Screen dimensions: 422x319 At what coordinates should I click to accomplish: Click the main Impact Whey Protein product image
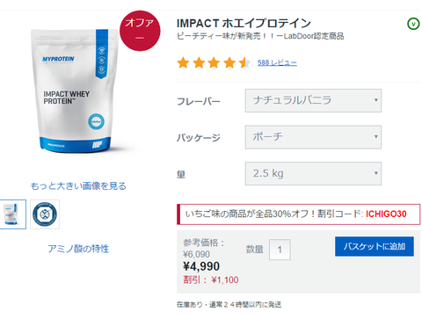coord(75,91)
